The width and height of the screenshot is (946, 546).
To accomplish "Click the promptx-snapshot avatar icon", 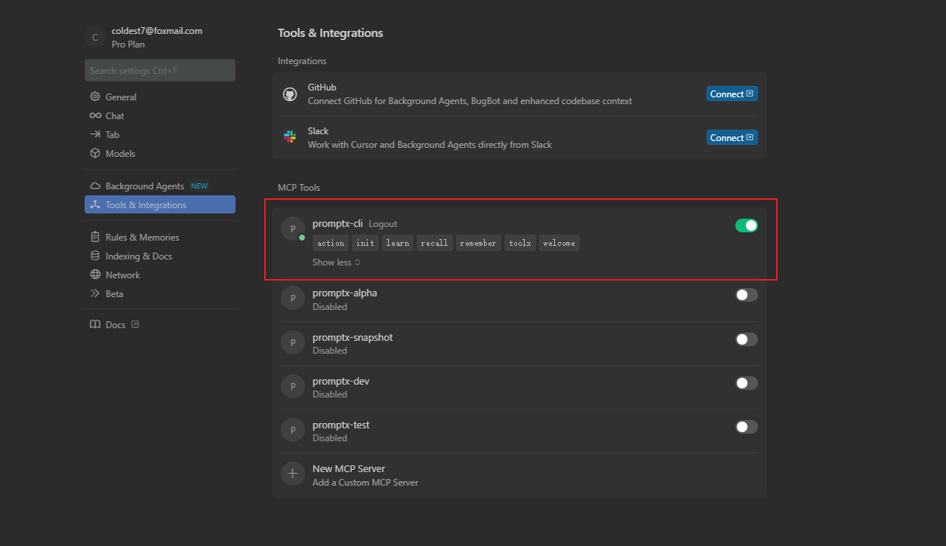I will point(293,342).
